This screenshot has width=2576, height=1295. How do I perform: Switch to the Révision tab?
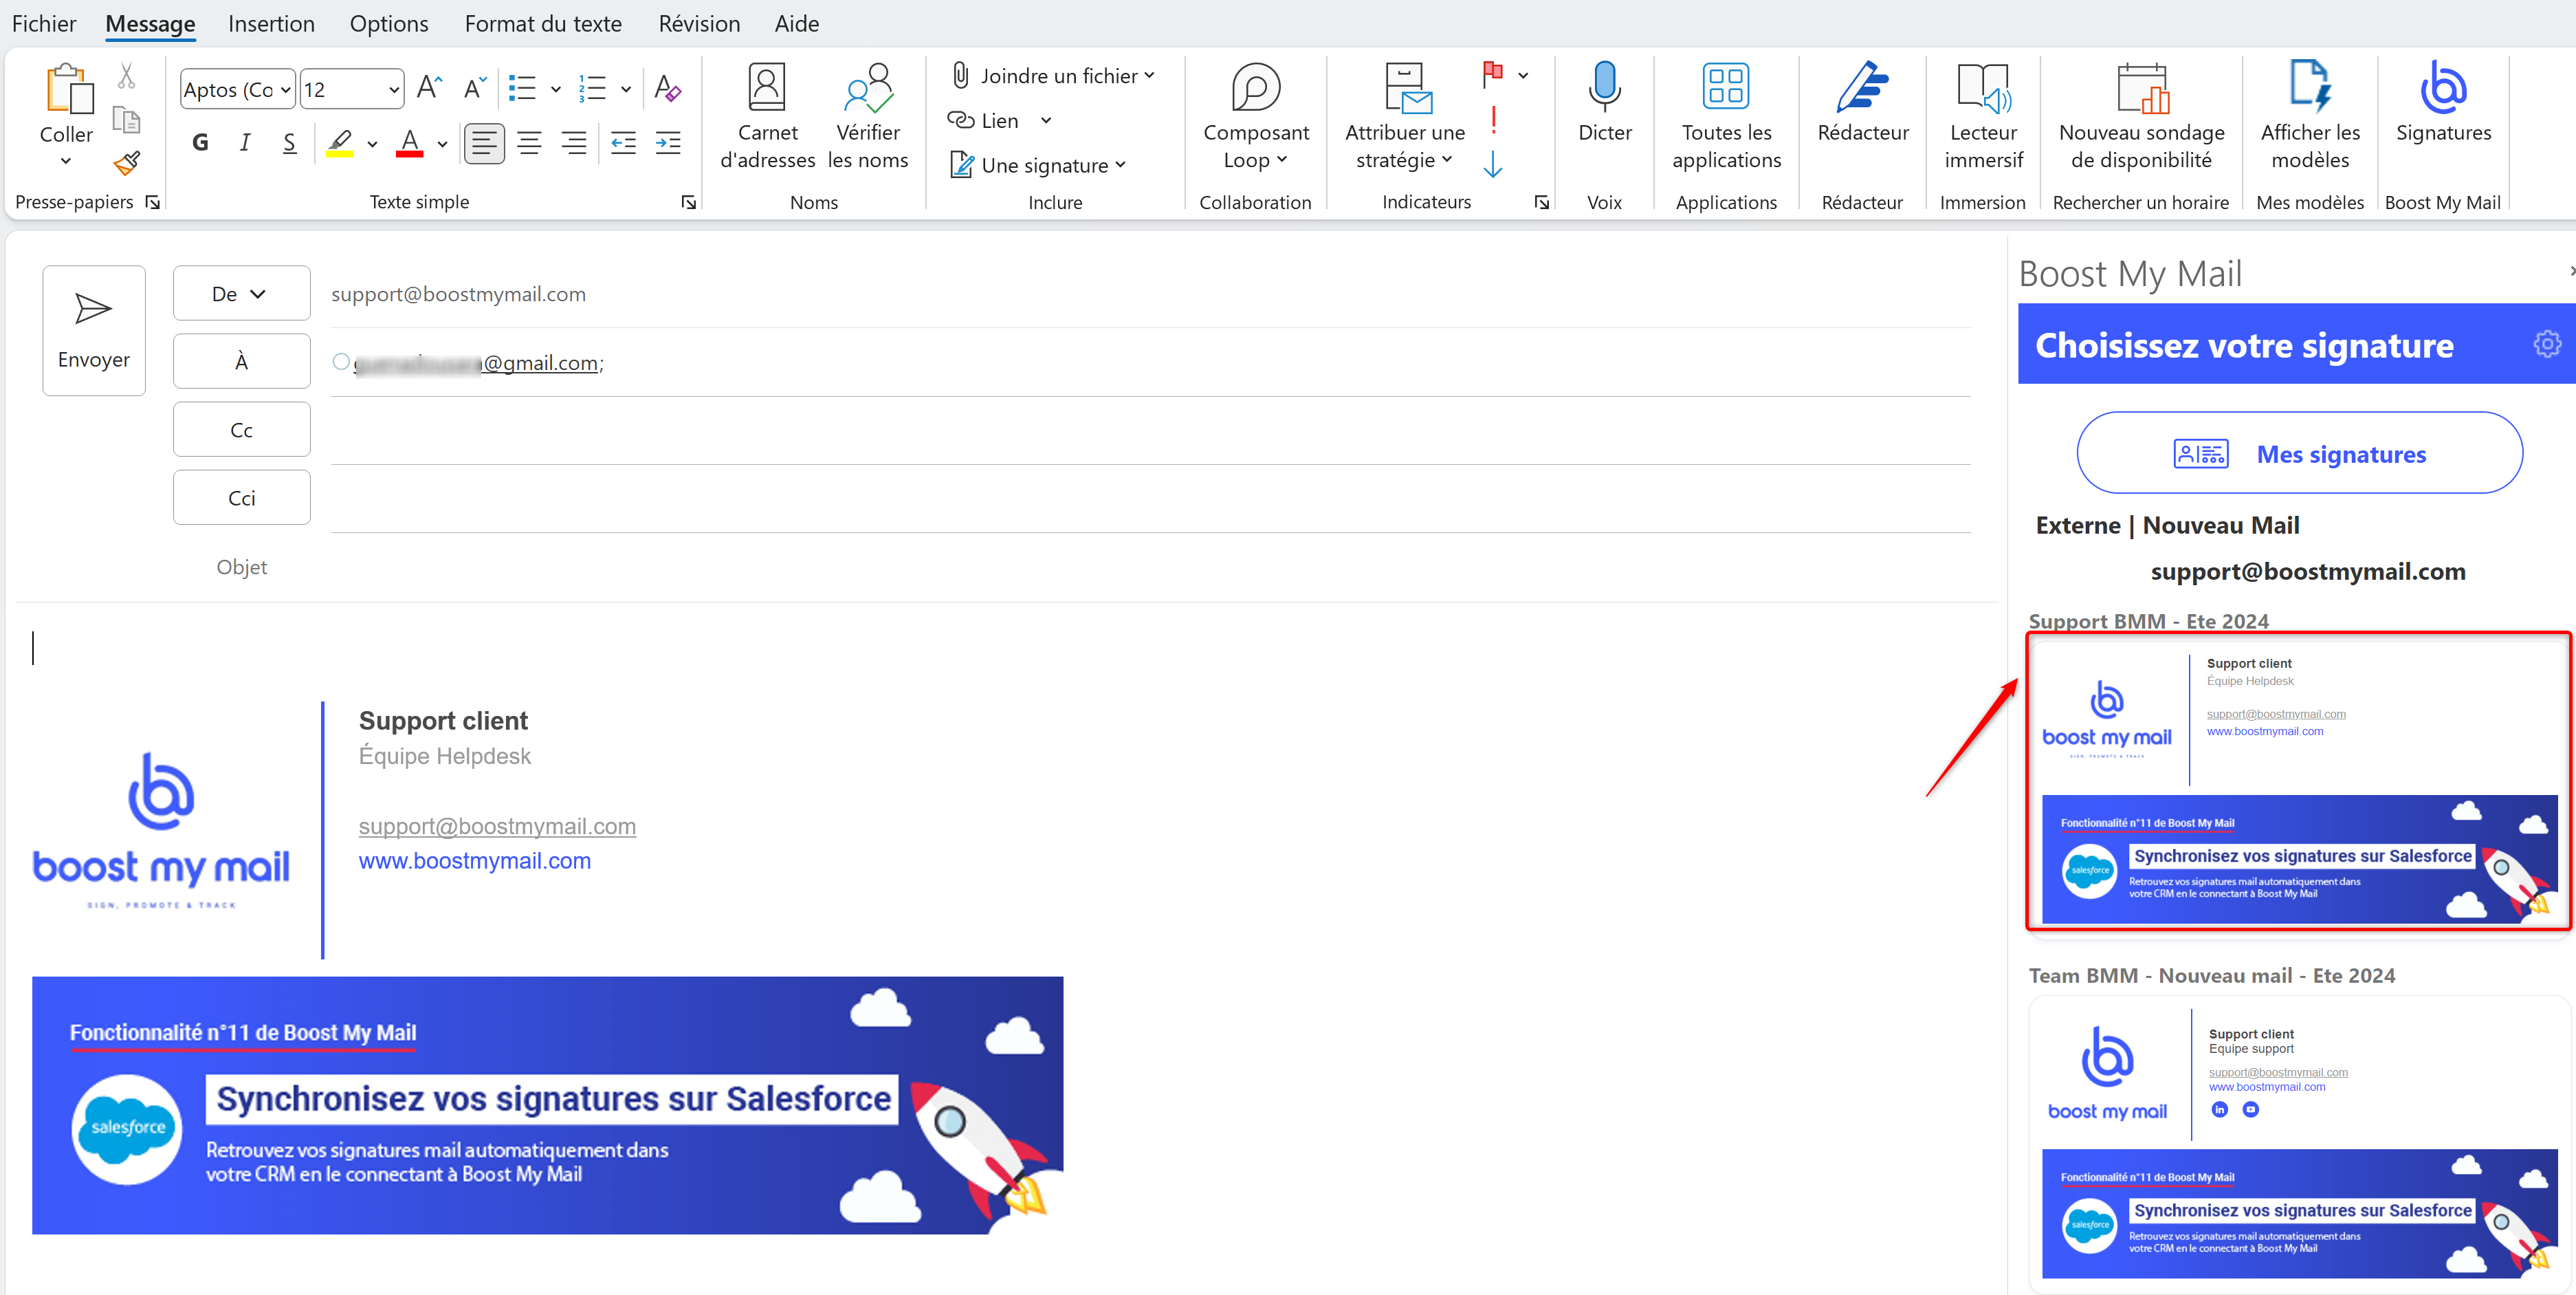coord(699,23)
